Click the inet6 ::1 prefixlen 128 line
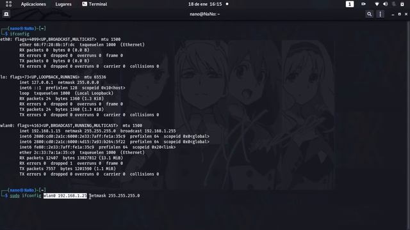 point(72,88)
